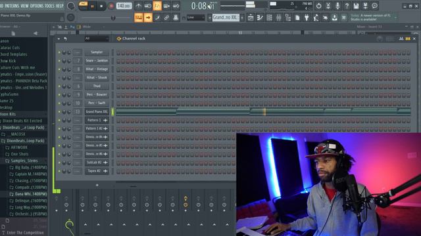Toggle the highlighted 3-2-1 countdown button

pos(157,6)
